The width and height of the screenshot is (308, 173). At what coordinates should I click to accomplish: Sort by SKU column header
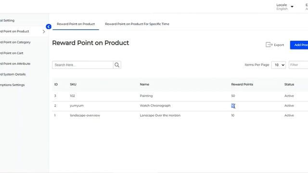[73, 85]
